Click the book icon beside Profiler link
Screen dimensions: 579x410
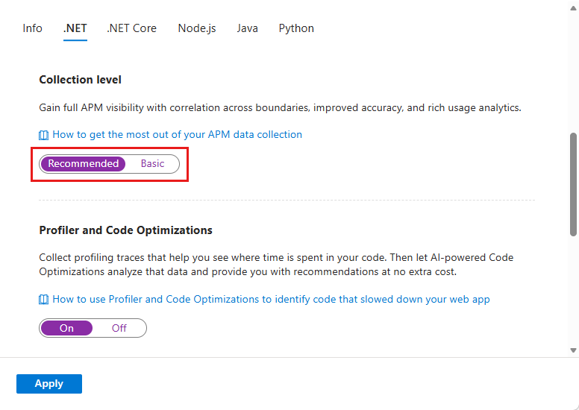pos(44,300)
